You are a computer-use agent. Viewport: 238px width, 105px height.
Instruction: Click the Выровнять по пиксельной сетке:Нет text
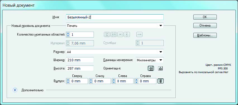point(204,72)
